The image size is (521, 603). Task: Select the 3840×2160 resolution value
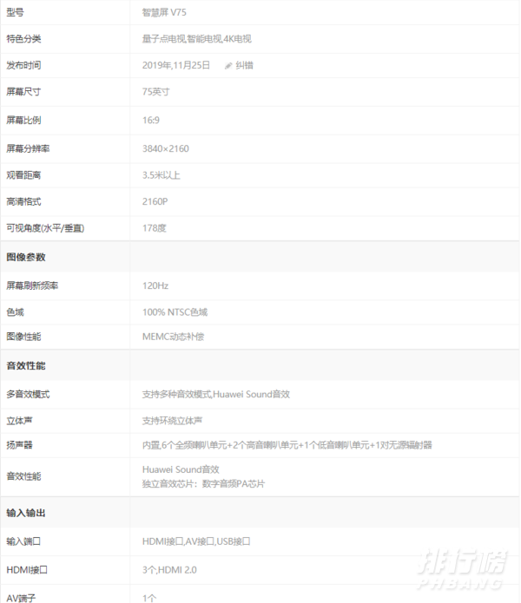point(166,148)
